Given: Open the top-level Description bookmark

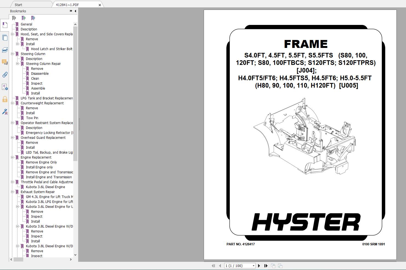Looking at the screenshot, I should click(29, 29).
